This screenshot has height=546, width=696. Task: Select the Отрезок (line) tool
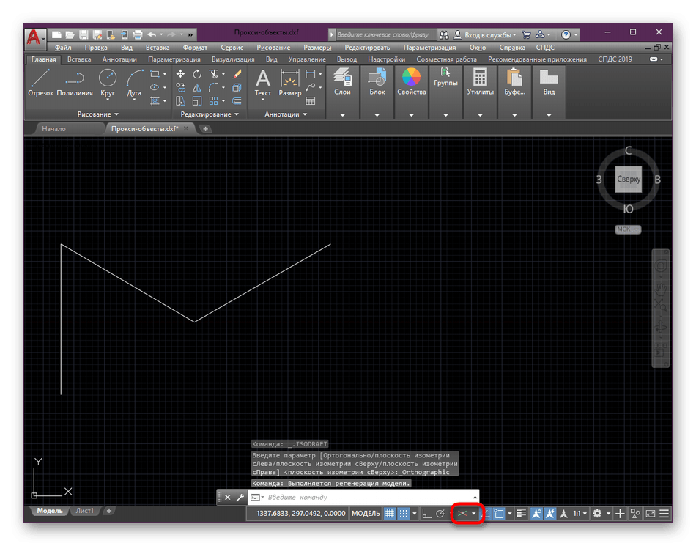tap(40, 83)
